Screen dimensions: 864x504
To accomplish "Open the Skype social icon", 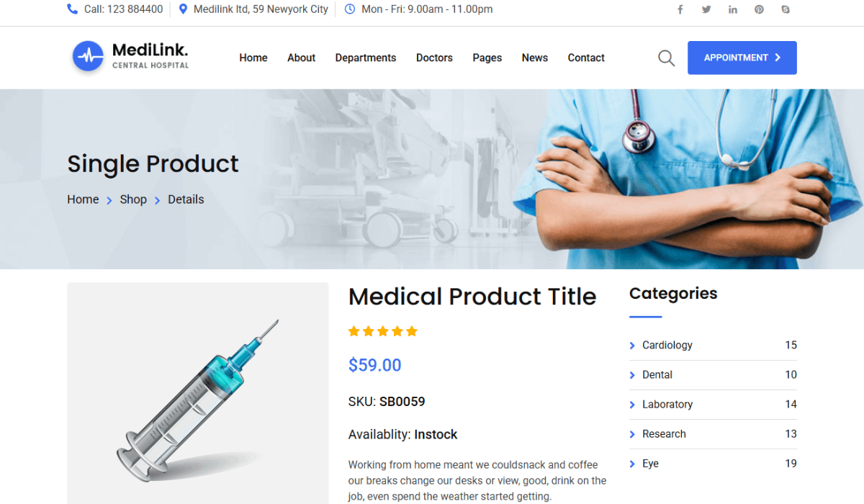I will [x=785, y=9].
